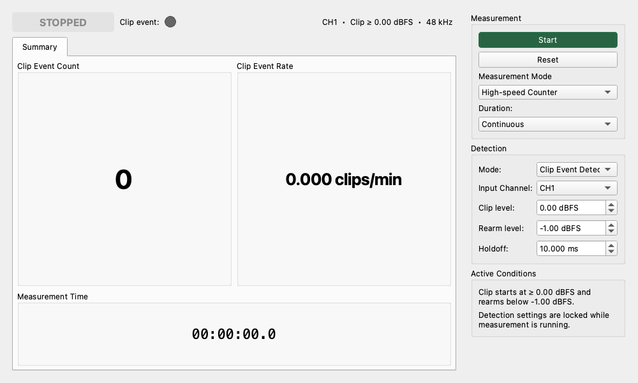This screenshot has width=638, height=383.
Task: Click the 'Detection settings are locked' note
Action: [544, 320]
